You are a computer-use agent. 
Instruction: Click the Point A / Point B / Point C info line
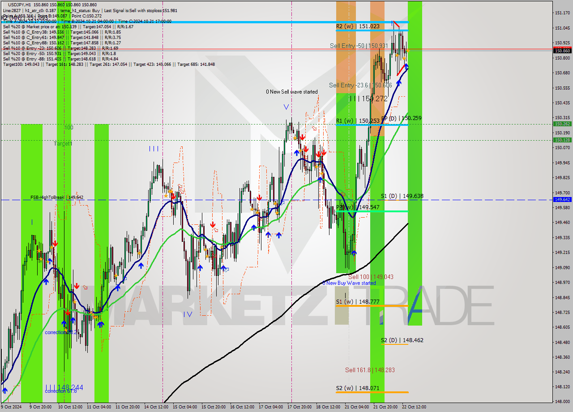(52, 16)
